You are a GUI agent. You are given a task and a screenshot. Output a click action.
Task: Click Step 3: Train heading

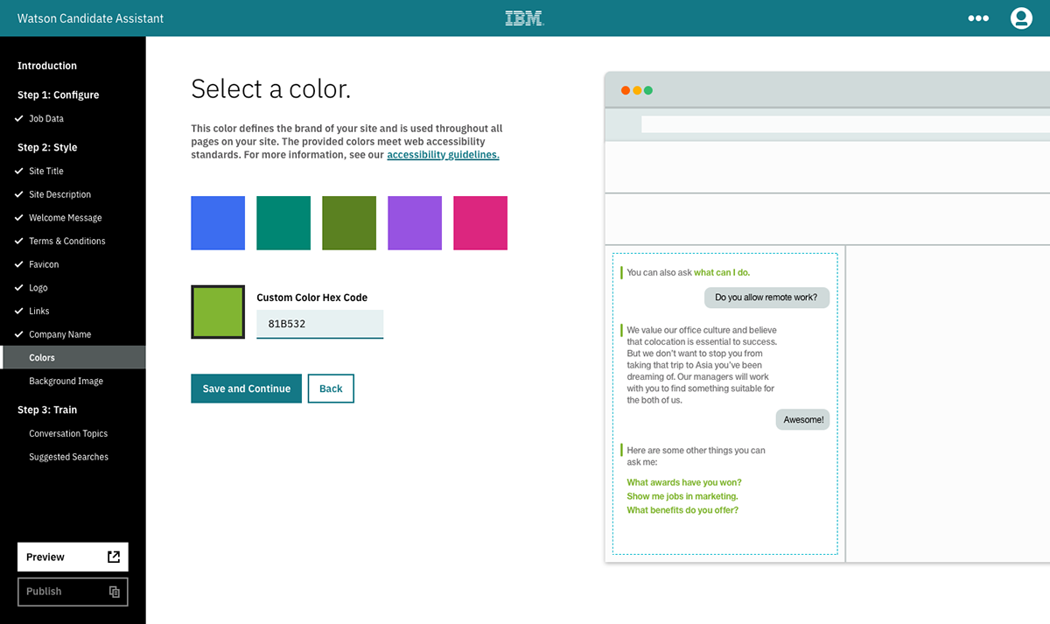46,410
